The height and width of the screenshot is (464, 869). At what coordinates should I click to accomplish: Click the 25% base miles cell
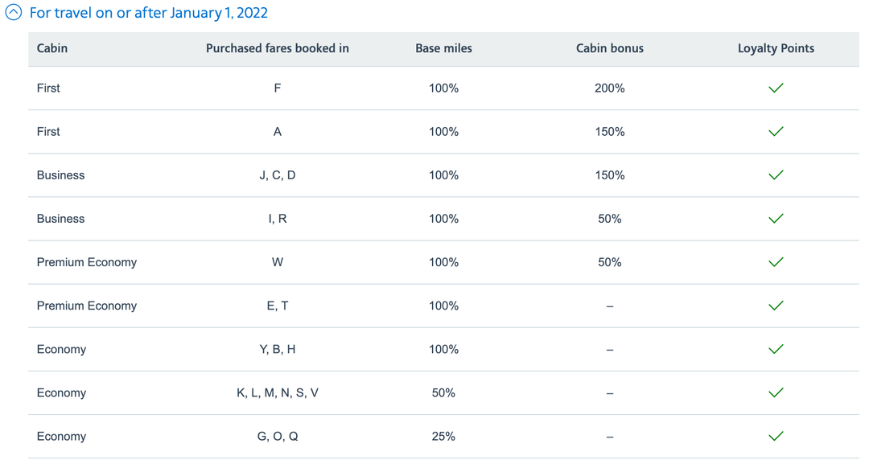(443, 436)
